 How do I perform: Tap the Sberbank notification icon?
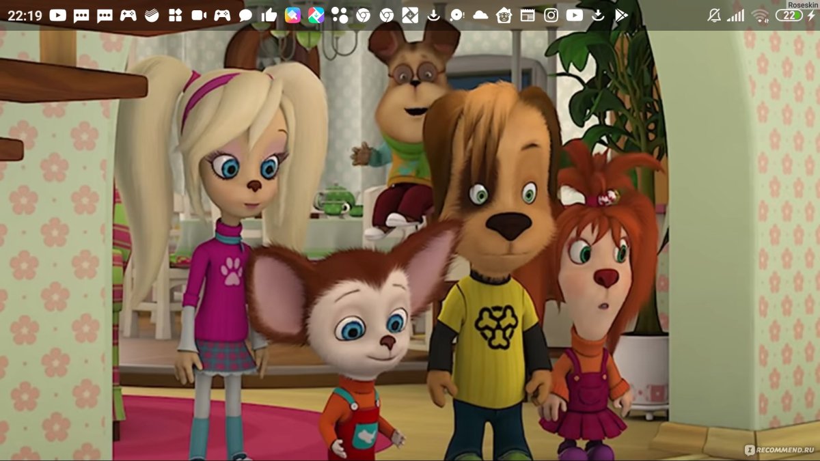152,15
